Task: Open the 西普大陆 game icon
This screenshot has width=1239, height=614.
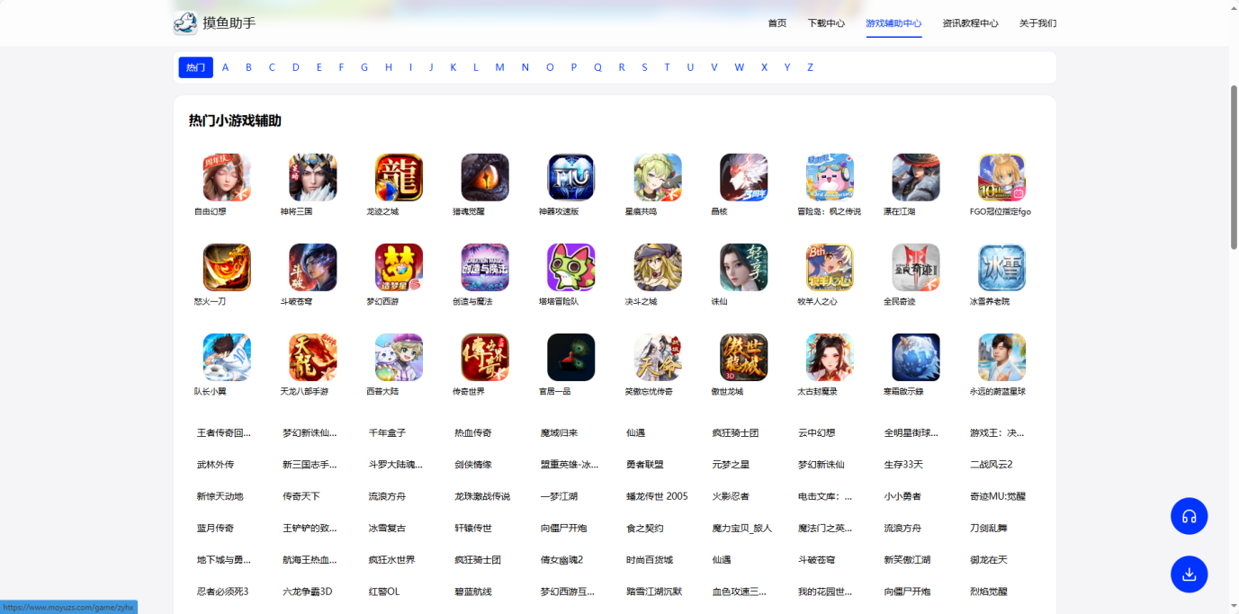Action: [399, 357]
